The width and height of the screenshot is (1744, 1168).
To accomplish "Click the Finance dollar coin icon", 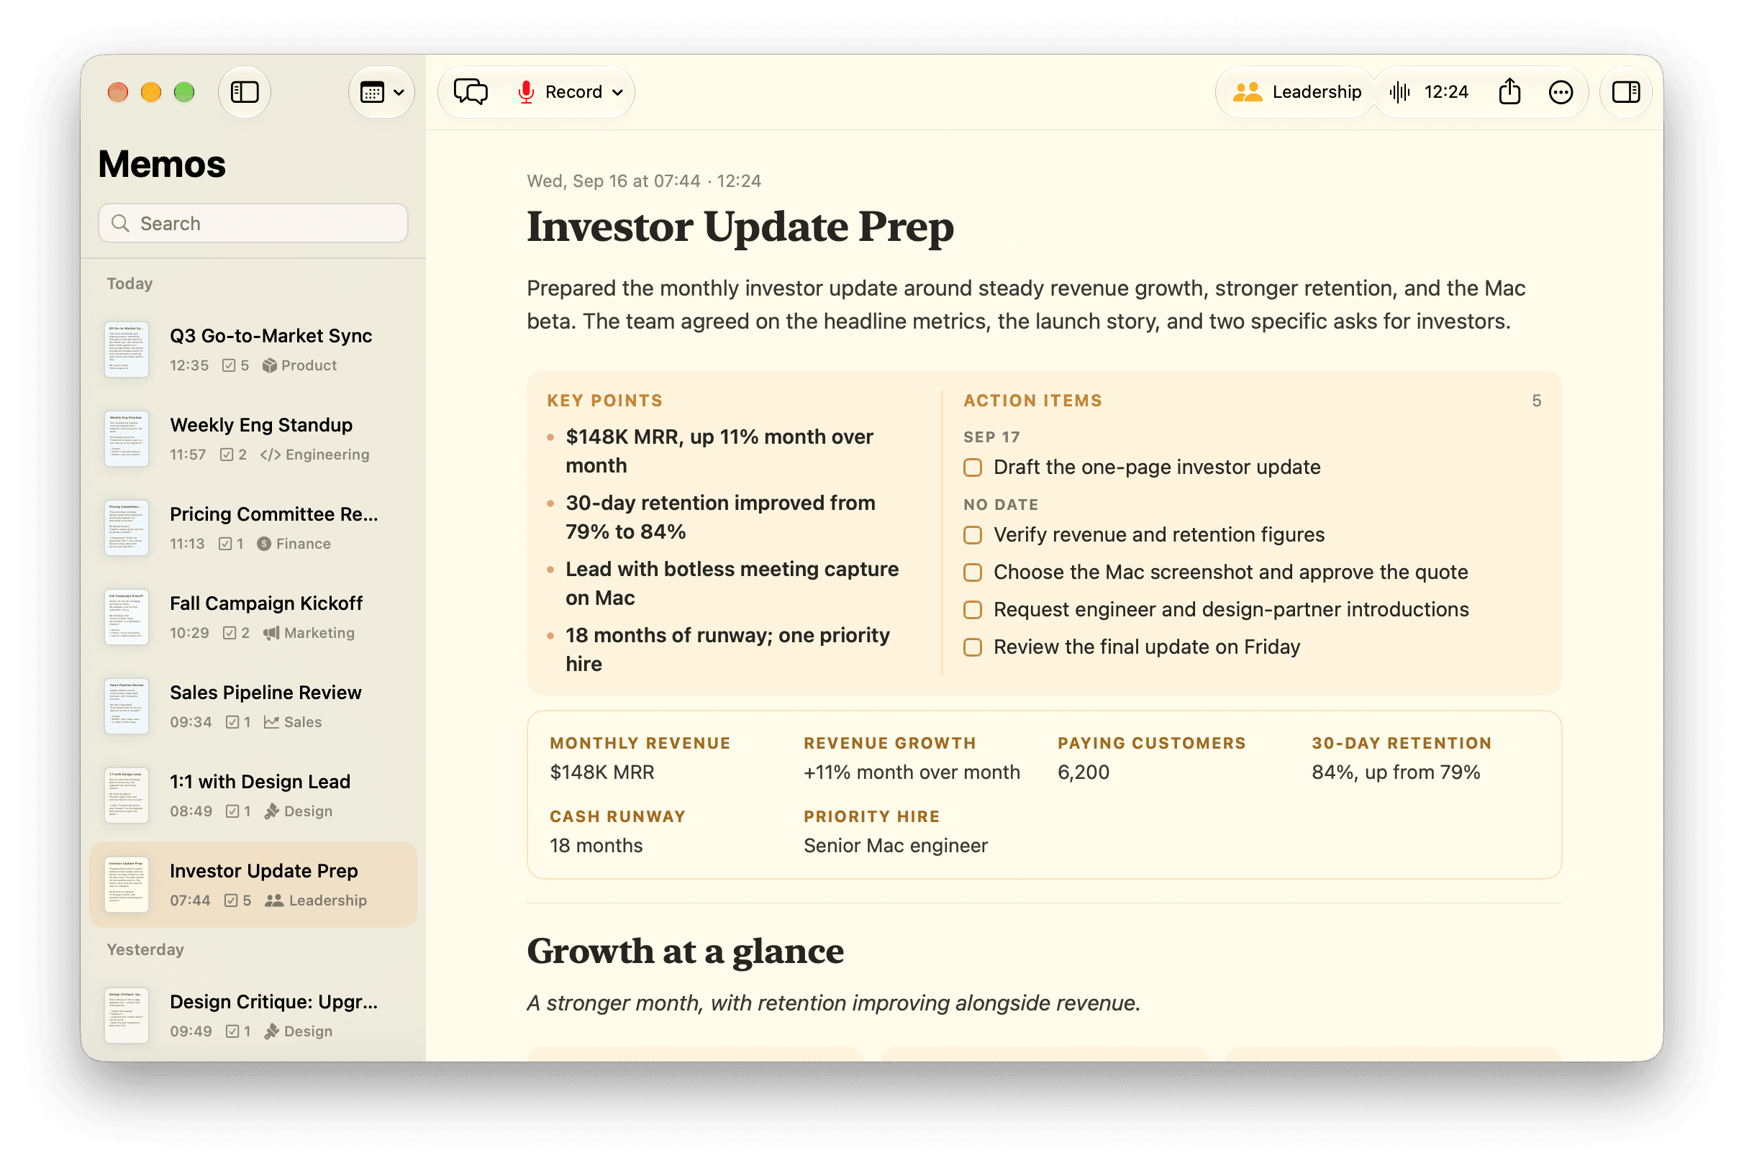I will 264,544.
